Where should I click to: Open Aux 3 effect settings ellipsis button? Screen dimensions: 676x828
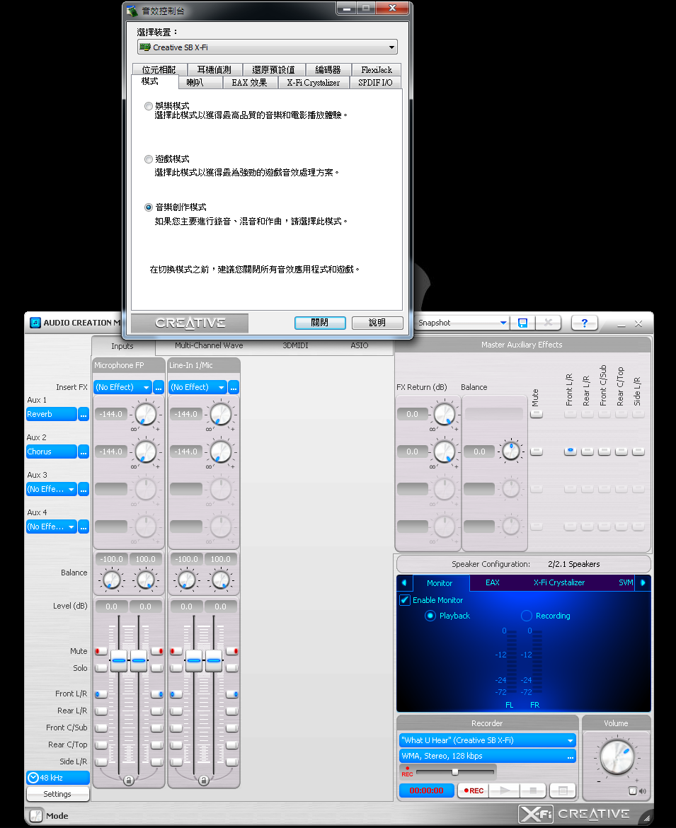point(84,490)
